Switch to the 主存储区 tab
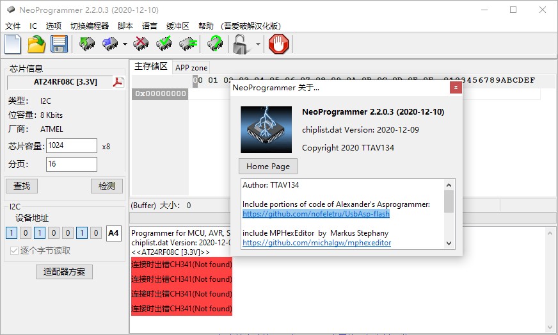The image size is (558, 335). click(150, 66)
